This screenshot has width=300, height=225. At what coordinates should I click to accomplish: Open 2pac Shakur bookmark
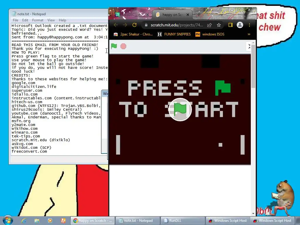coord(133,34)
